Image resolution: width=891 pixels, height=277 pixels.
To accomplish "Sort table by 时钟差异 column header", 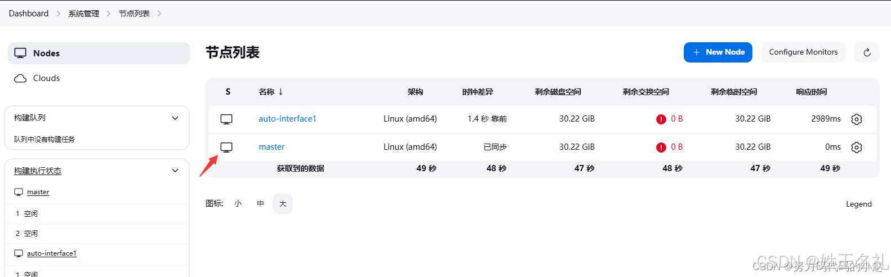I will tap(477, 92).
